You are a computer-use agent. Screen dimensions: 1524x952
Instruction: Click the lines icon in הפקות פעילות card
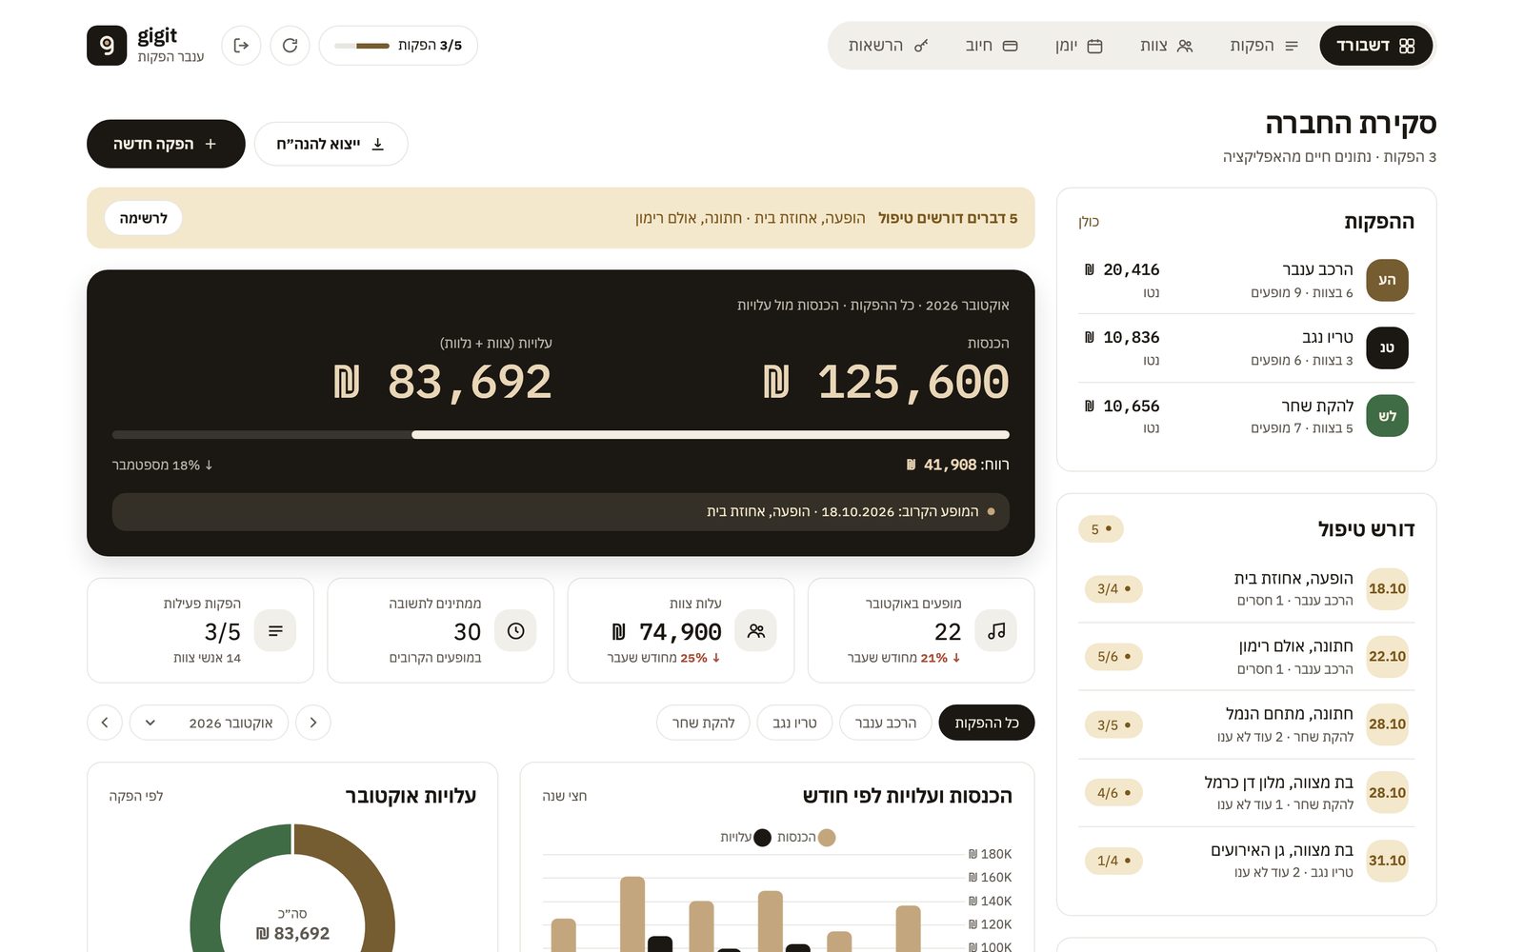pos(275,630)
